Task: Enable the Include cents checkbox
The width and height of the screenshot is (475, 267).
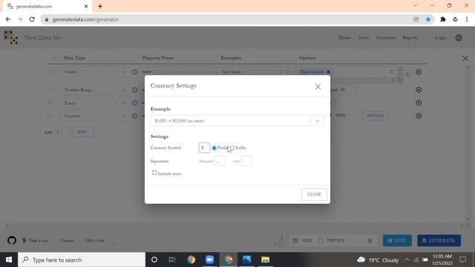Action: pos(154,173)
